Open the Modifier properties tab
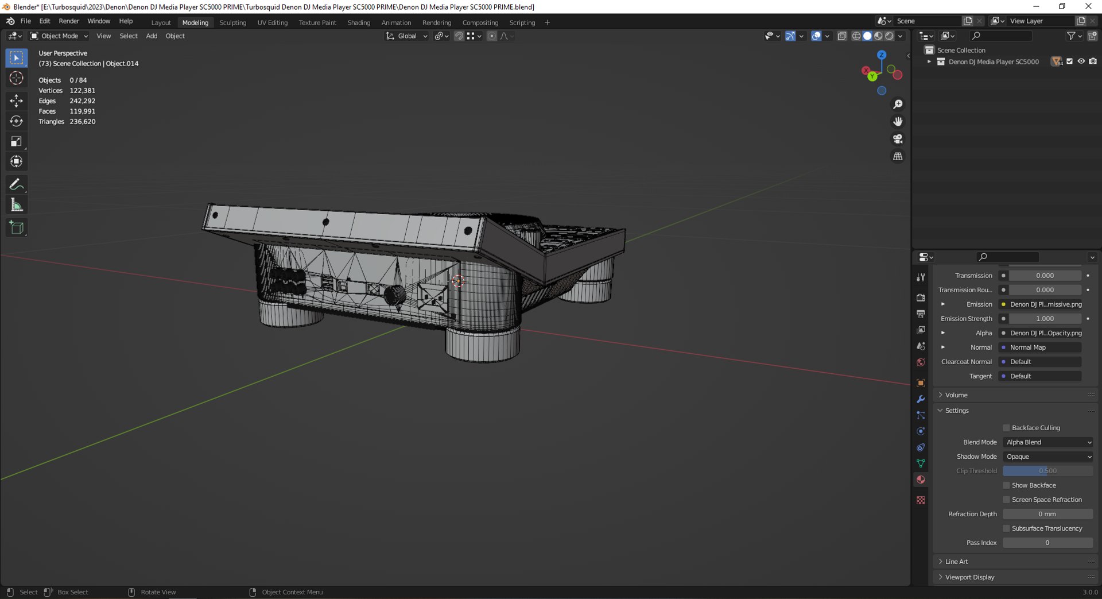1102x599 pixels. (921, 399)
